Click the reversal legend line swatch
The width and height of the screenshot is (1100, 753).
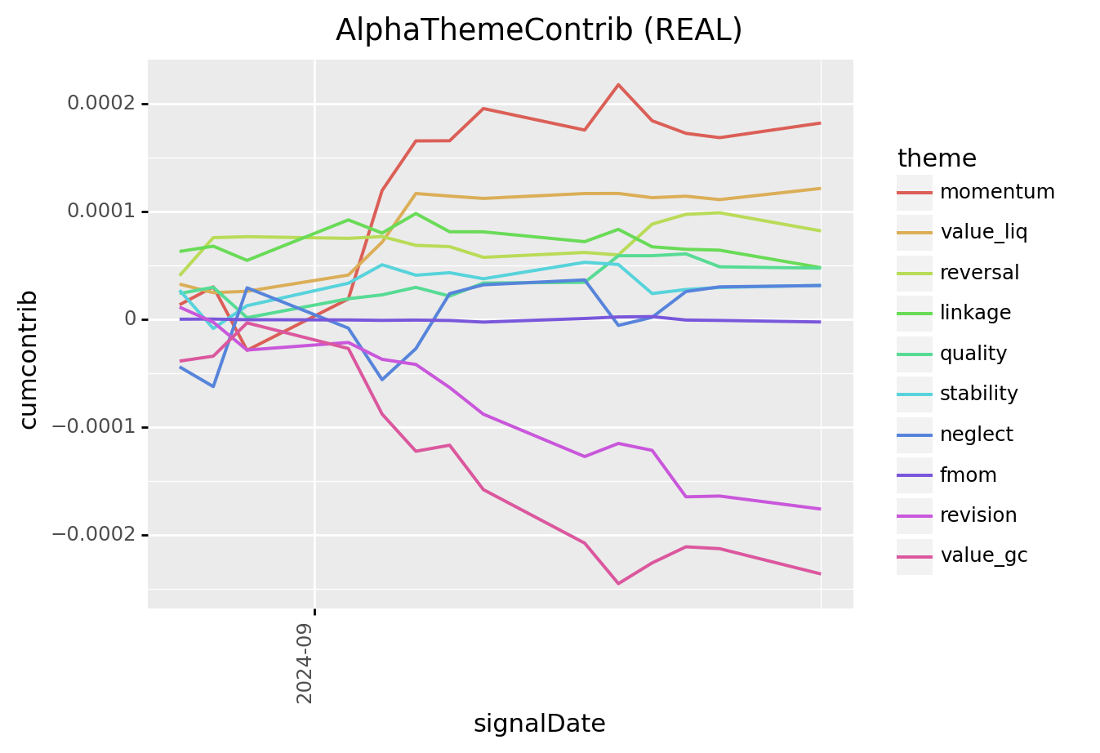(x=914, y=273)
